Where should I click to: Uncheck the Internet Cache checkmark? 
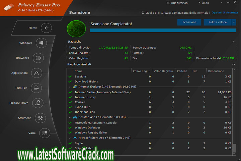pos(70,92)
